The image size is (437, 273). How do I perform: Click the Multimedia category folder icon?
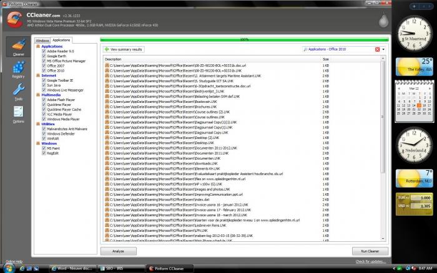coord(38,95)
